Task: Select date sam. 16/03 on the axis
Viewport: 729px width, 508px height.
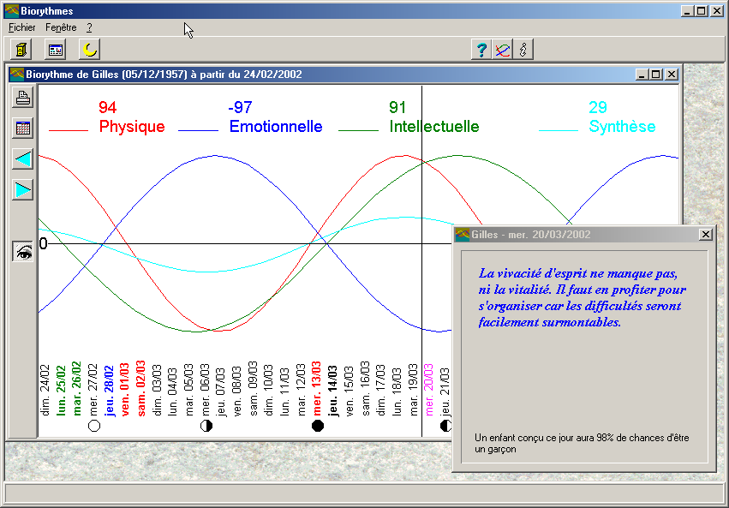Action: 366,388
